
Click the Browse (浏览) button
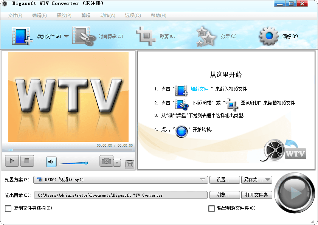[225, 195]
